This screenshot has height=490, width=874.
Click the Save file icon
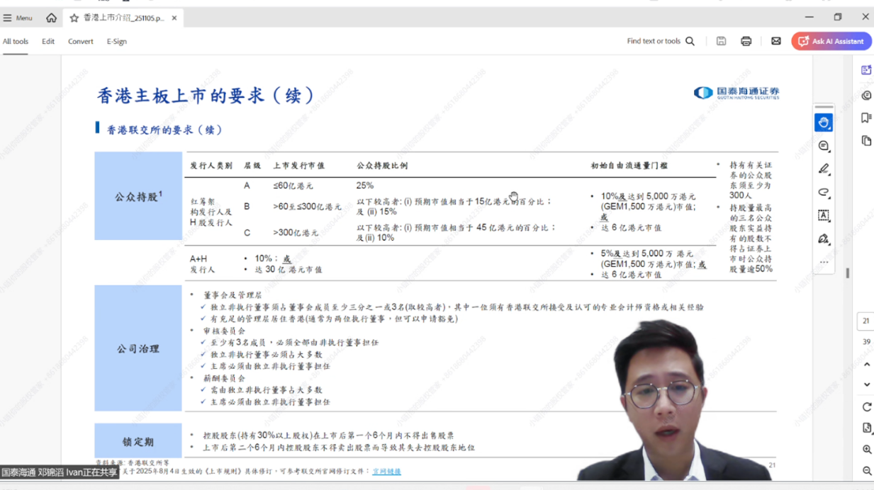pos(721,41)
